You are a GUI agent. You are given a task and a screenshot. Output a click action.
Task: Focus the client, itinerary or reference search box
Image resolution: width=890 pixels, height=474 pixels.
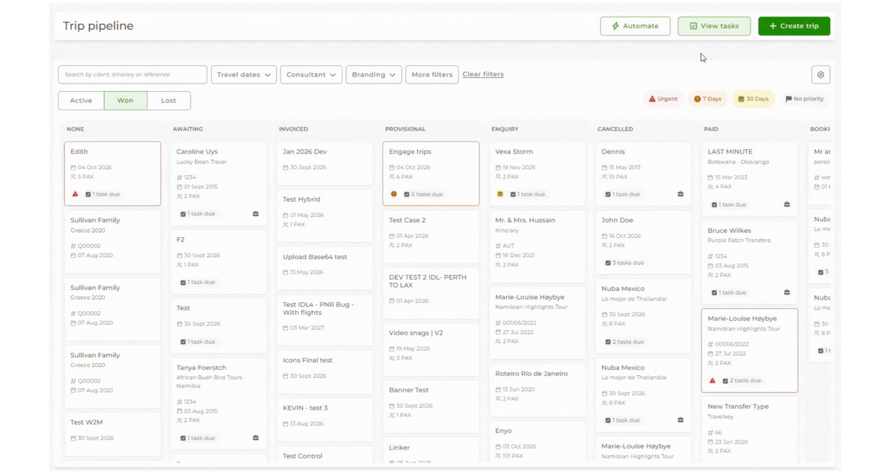click(132, 75)
